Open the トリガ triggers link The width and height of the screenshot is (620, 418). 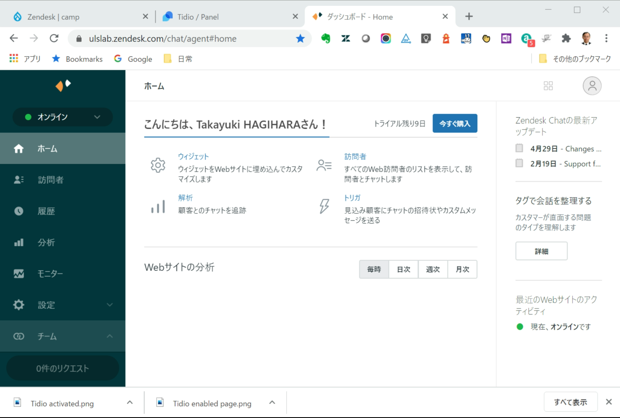(352, 198)
